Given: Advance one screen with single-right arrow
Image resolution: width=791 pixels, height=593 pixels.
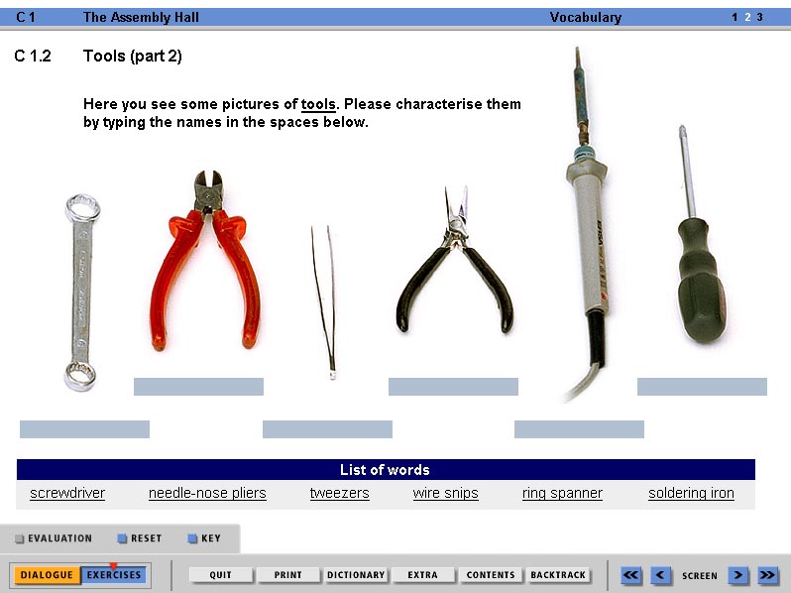Looking at the screenshot, I should 738,575.
